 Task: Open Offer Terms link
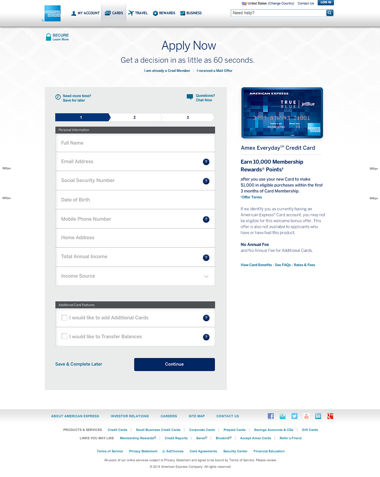click(x=251, y=197)
